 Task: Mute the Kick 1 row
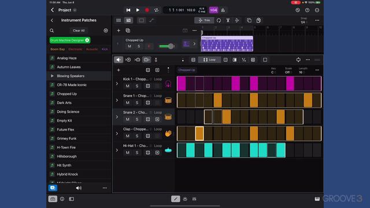coord(128,86)
